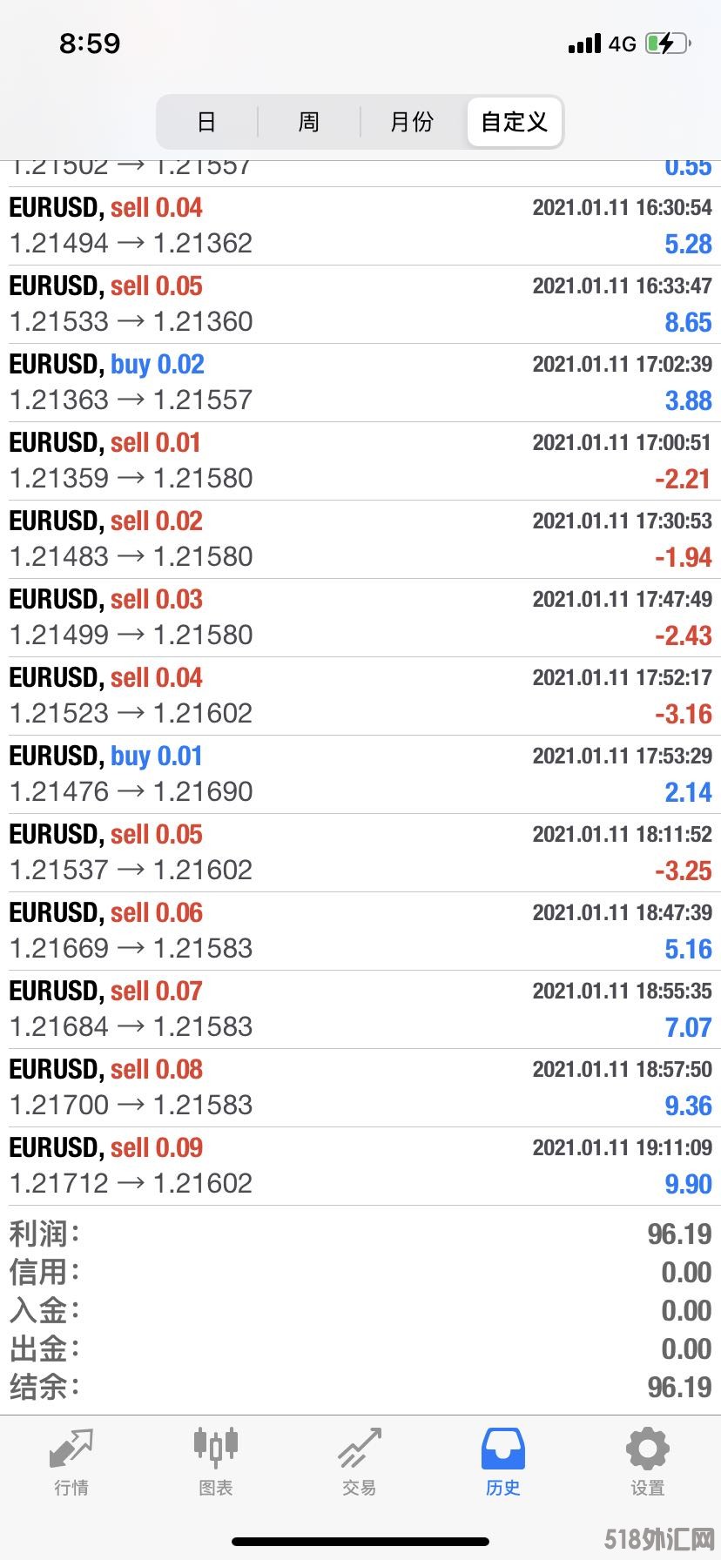The width and height of the screenshot is (721, 1560).
Task: Tap the 结余 balance row
Action: point(360,1388)
